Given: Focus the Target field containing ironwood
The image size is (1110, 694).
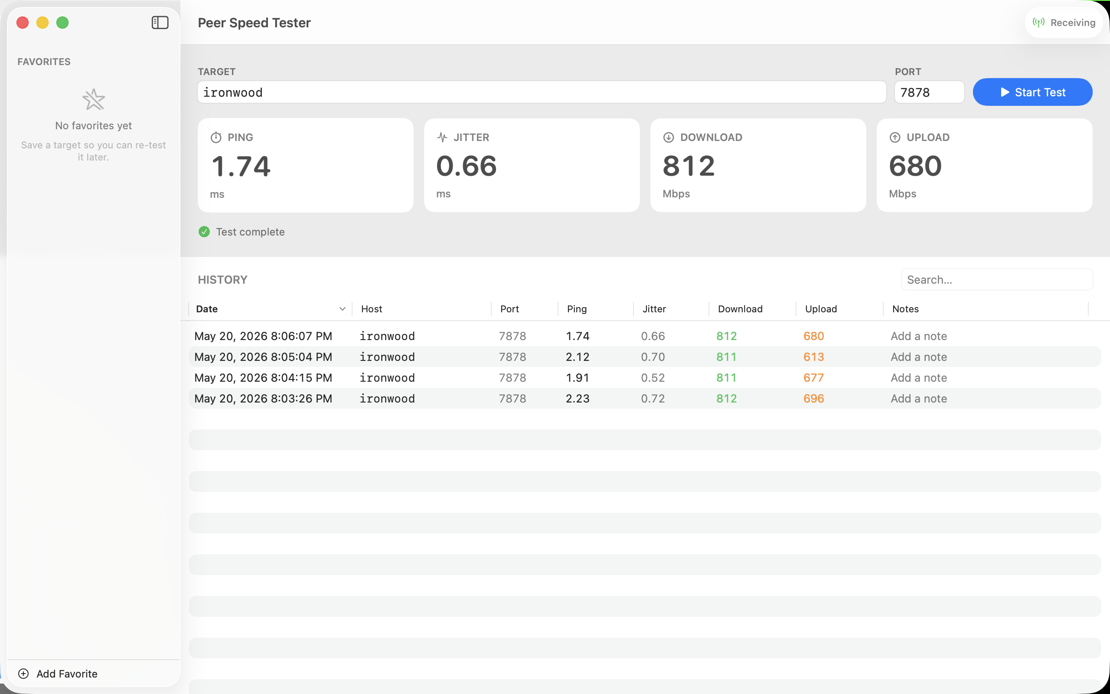Looking at the screenshot, I should coord(542,92).
